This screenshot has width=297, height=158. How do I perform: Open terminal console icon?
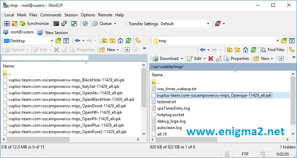56,23
